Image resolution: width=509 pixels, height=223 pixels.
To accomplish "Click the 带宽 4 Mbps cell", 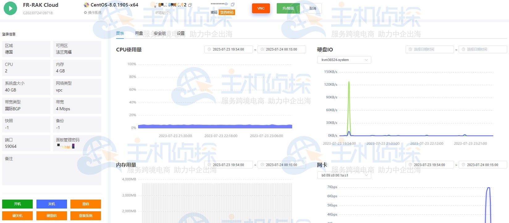I will (x=77, y=105).
